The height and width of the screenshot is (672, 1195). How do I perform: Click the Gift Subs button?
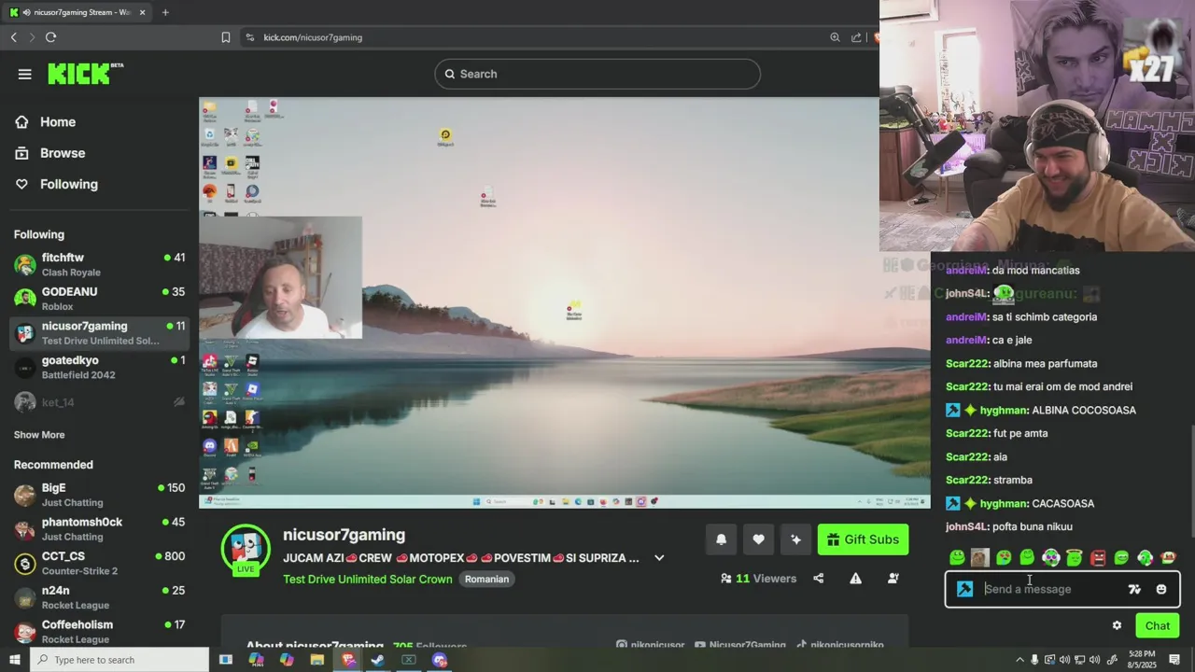pos(863,539)
